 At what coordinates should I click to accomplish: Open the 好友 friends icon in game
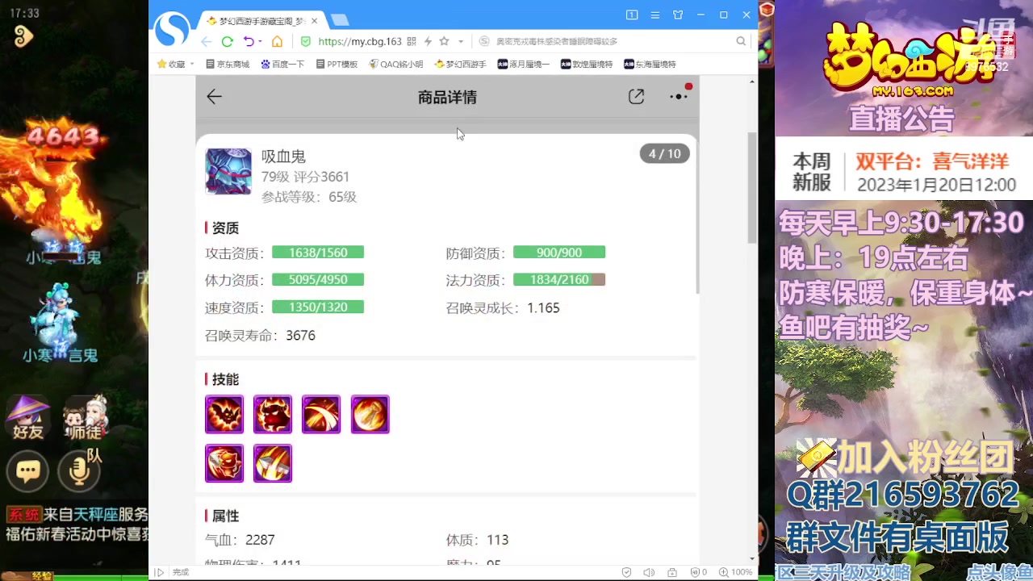27,417
